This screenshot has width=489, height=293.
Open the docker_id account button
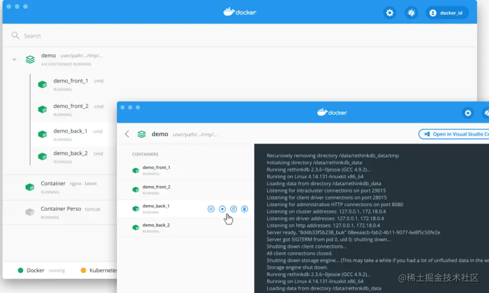447,13
